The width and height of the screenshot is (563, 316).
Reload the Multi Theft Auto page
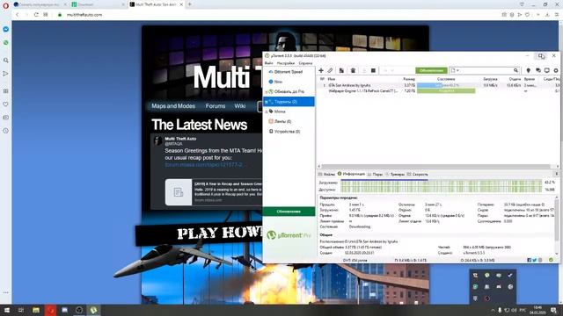(x=36, y=15)
